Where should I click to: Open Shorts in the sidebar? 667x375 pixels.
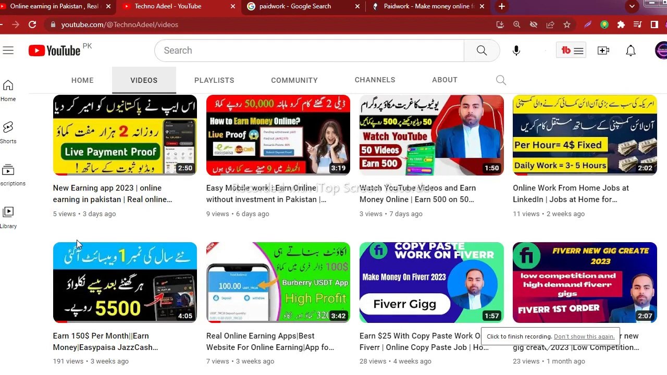(8, 133)
